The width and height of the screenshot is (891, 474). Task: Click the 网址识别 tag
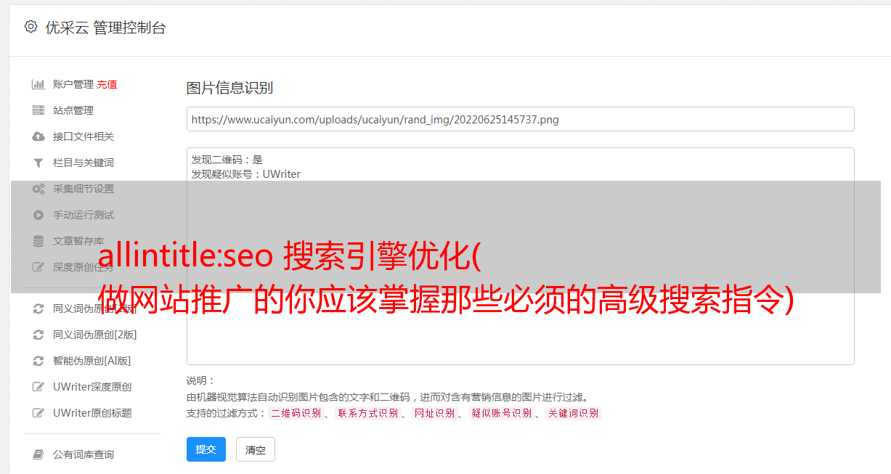(x=434, y=413)
